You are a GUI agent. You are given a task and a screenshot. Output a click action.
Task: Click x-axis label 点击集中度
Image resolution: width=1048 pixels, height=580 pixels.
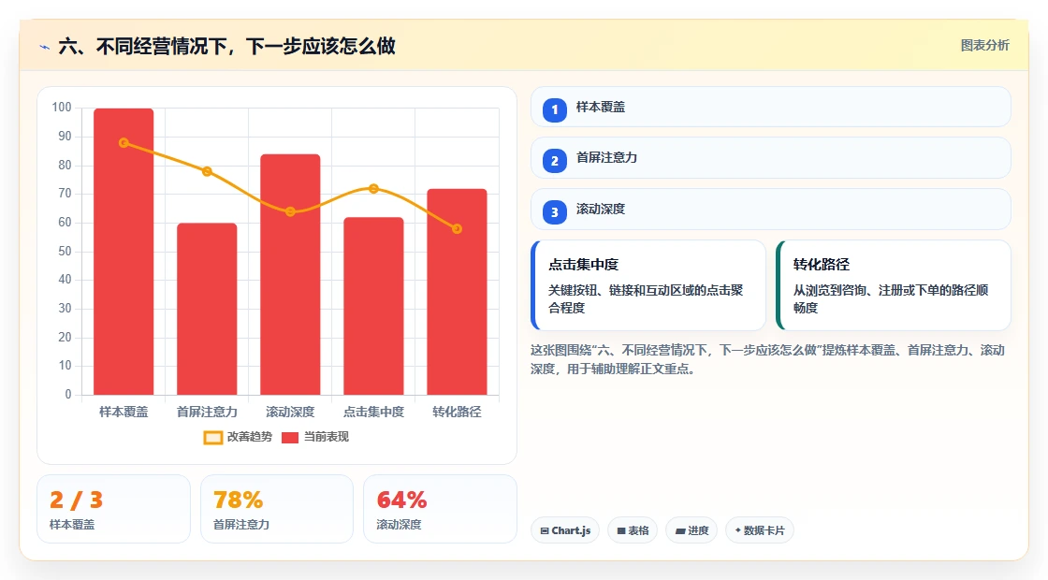pos(373,413)
